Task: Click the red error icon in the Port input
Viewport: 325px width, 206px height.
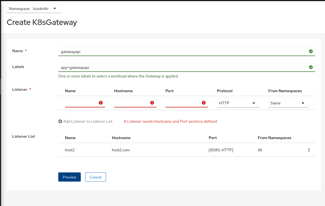Action: [x=203, y=102]
